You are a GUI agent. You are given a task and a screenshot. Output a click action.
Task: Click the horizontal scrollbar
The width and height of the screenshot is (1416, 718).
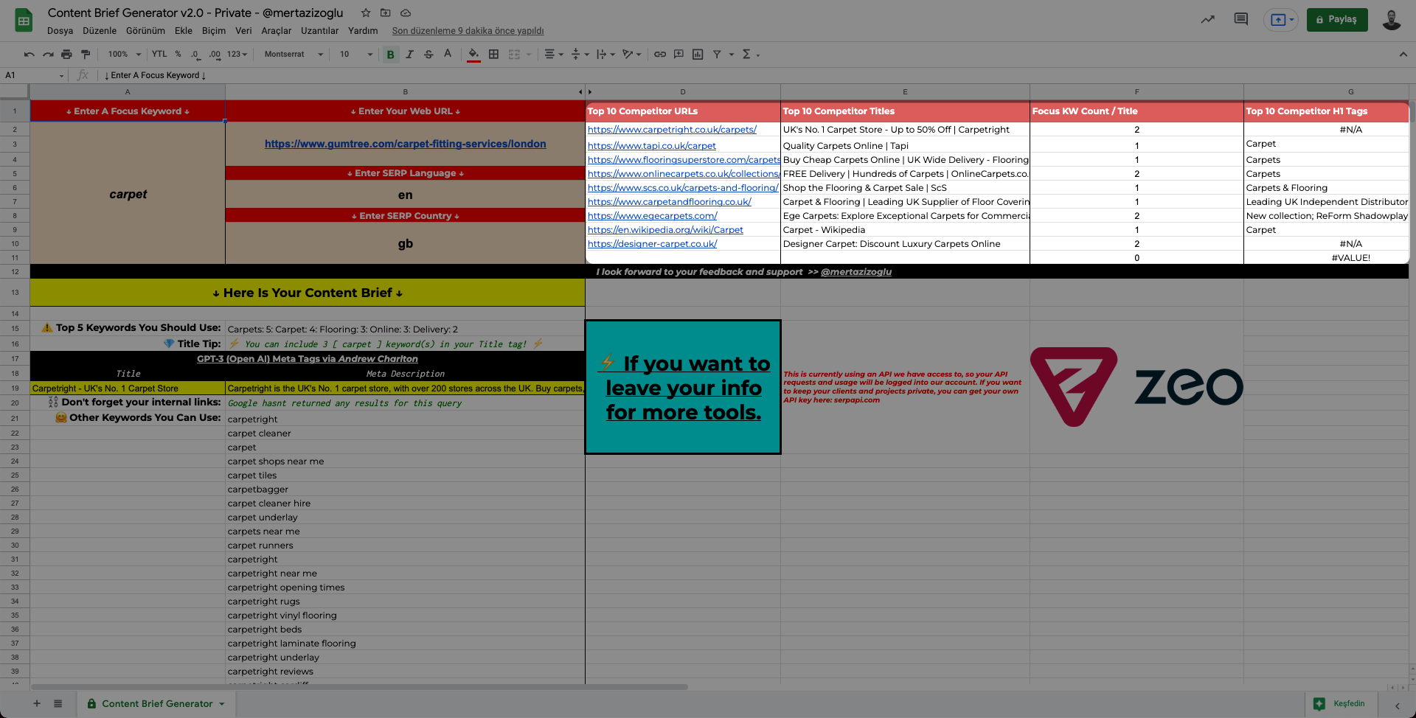pyautogui.click(x=359, y=687)
